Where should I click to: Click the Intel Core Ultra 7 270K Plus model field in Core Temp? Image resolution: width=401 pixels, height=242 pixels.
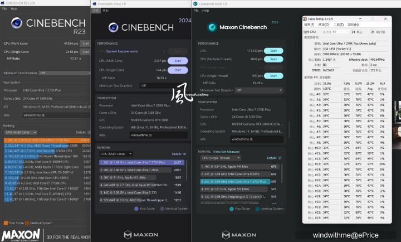tap(355, 43)
